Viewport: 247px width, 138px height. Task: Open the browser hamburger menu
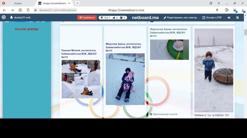(x=219, y=3)
